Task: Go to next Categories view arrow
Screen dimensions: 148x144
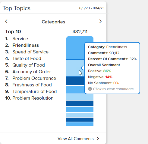Action: coord(100,21)
